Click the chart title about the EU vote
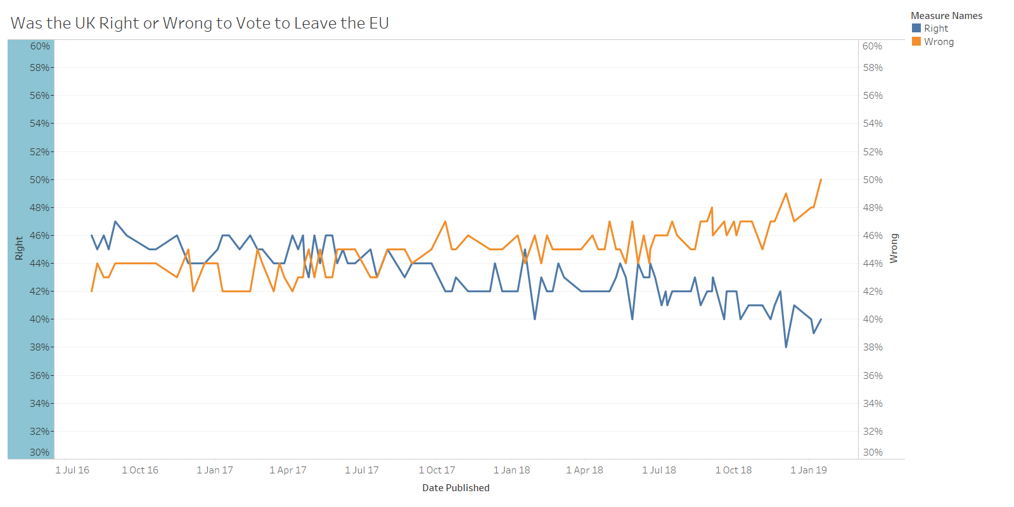 200,23
